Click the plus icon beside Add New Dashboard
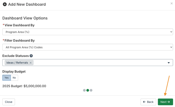 [x=5, y=4]
